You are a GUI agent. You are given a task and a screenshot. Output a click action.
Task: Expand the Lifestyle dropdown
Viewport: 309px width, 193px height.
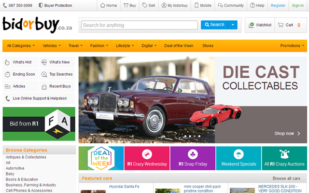pos(125,46)
